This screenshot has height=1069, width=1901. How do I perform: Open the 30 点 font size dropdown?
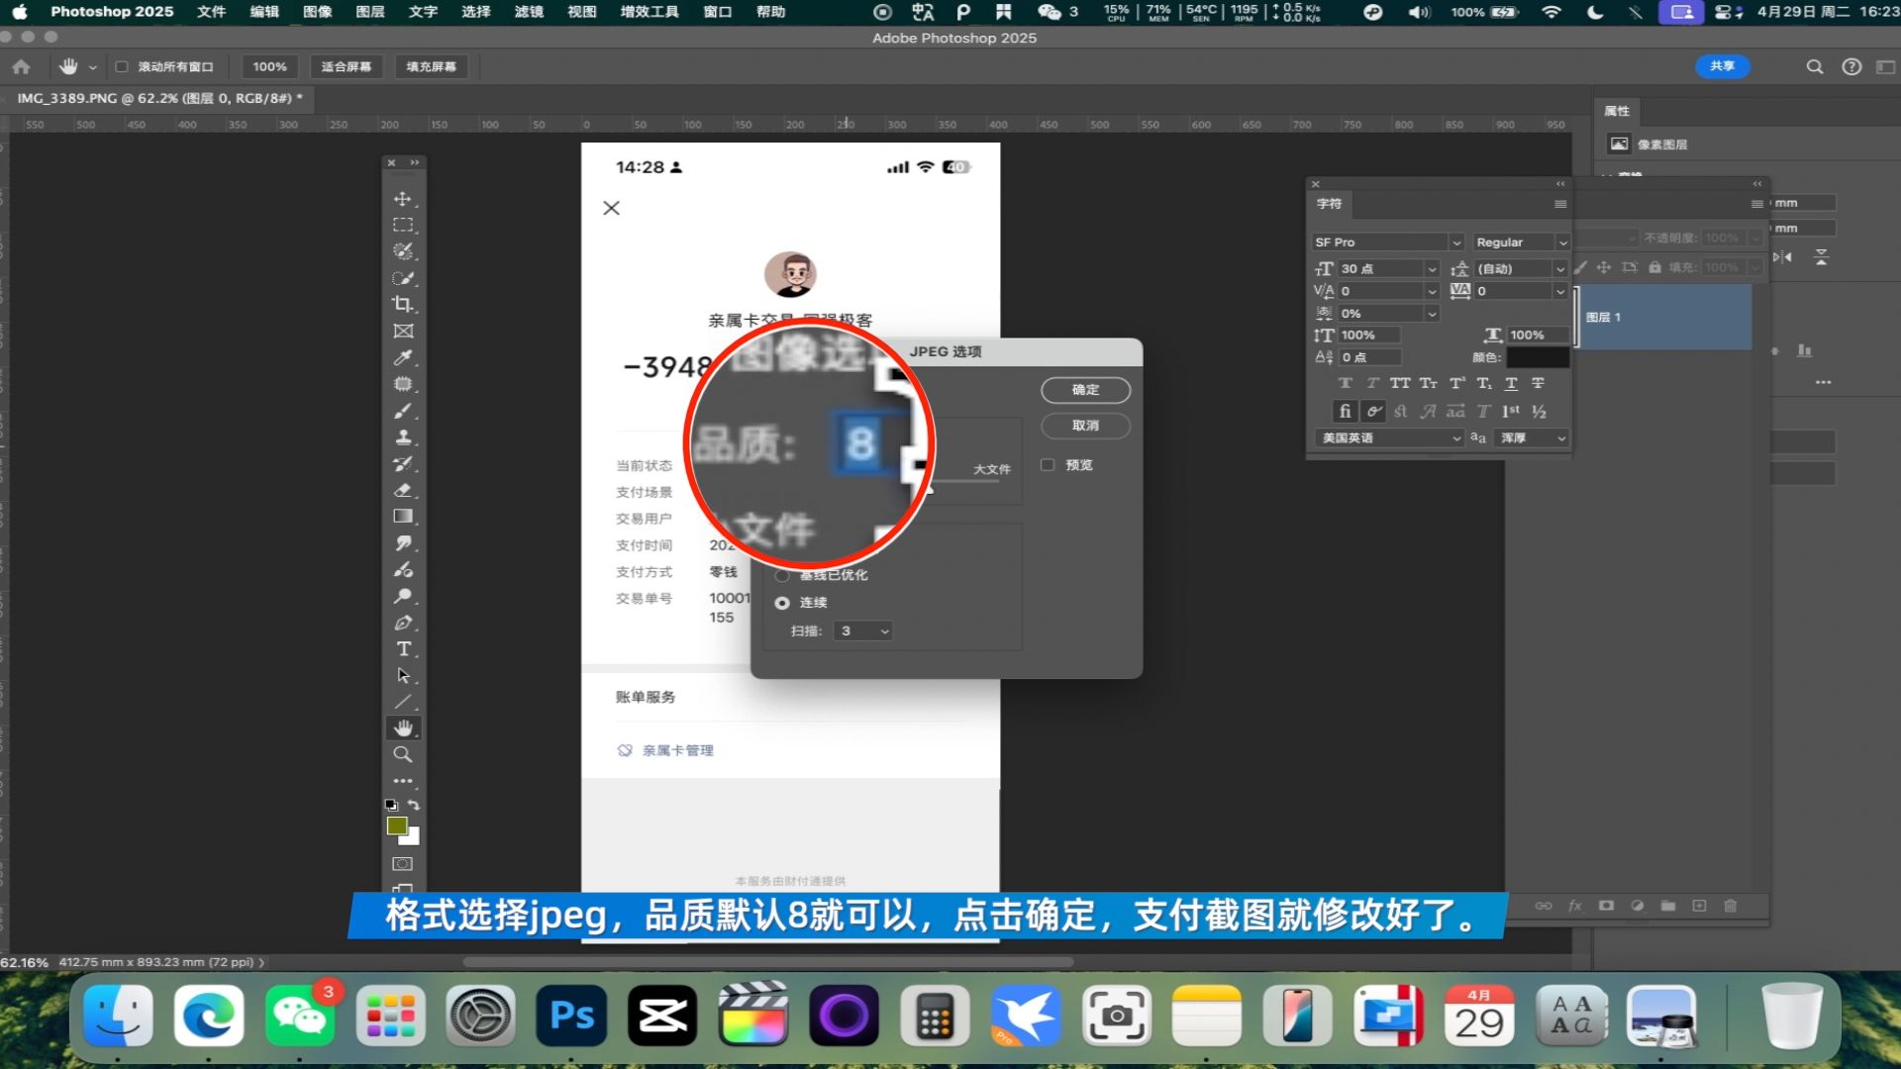point(1432,269)
